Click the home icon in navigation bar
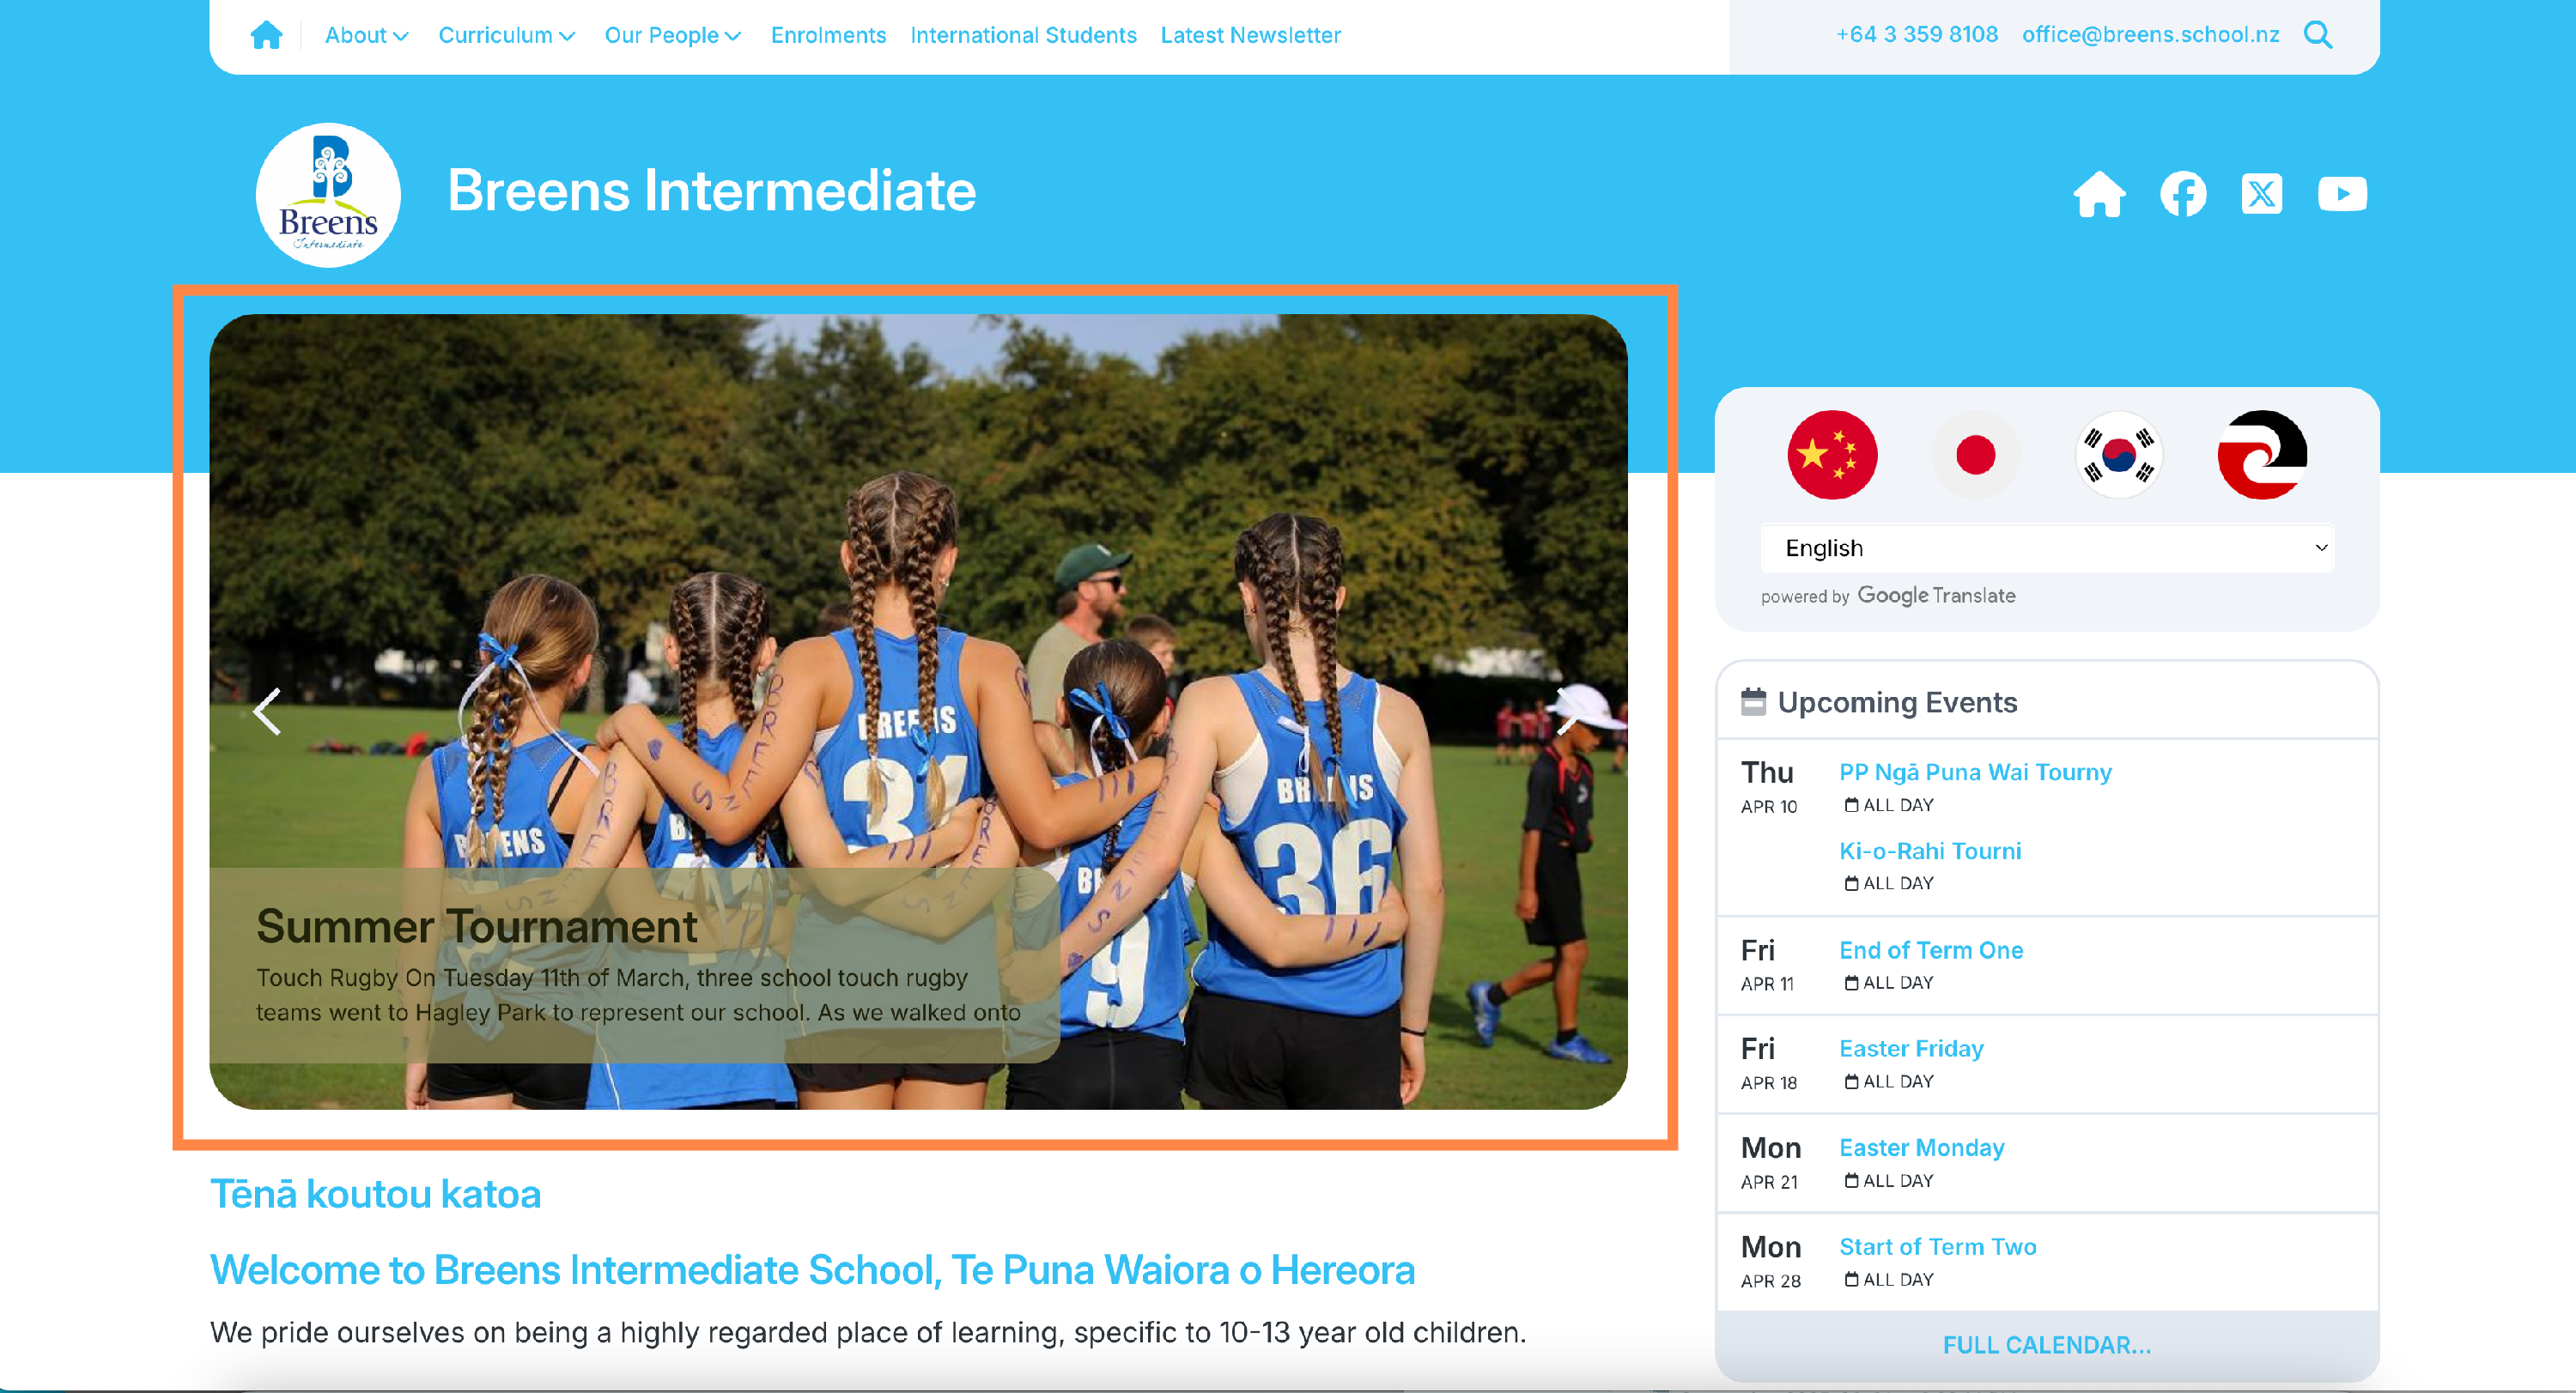The width and height of the screenshot is (2576, 1393). coord(266,35)
